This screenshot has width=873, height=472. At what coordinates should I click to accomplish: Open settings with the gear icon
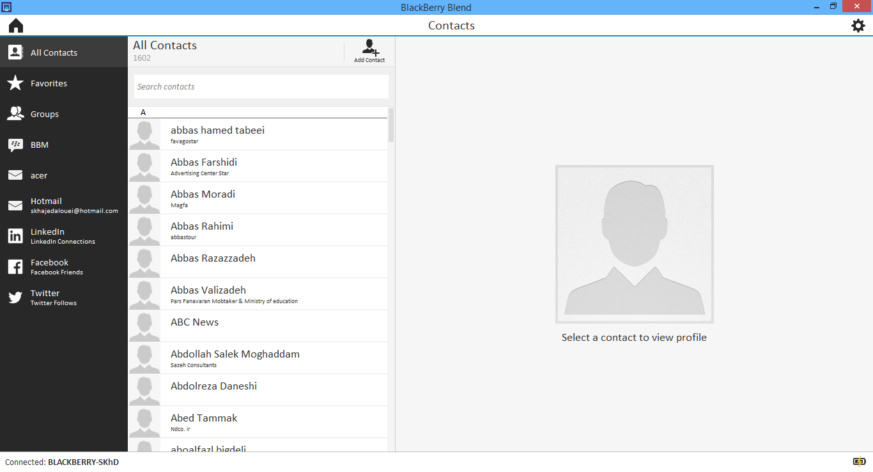[x=858, y=26]
